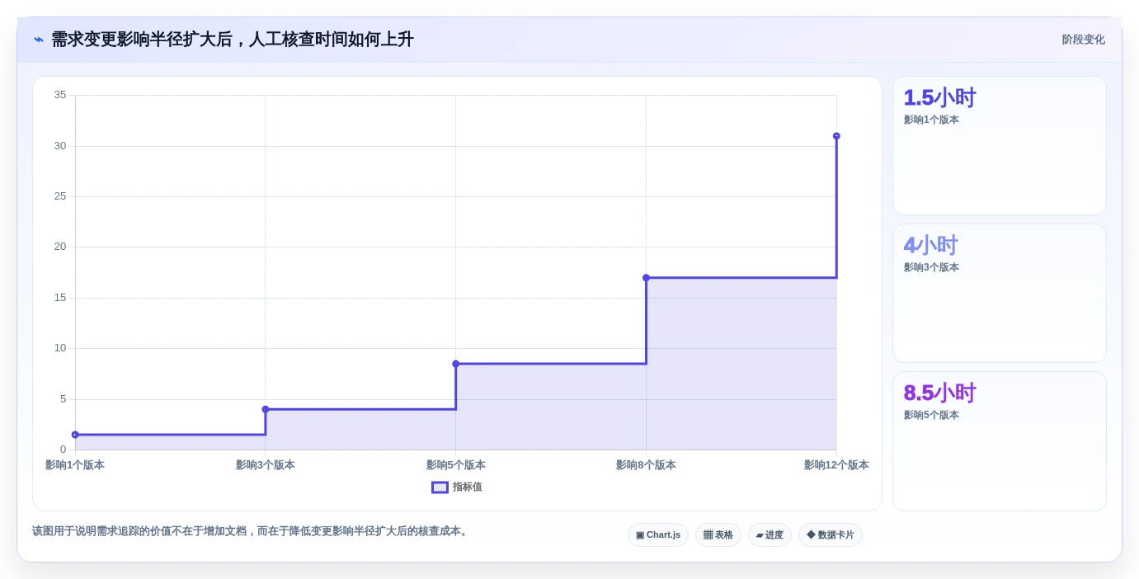Click the 阶段变化 label in header
Viewport: 1139px width, 579px height.
click(1083, 40)
